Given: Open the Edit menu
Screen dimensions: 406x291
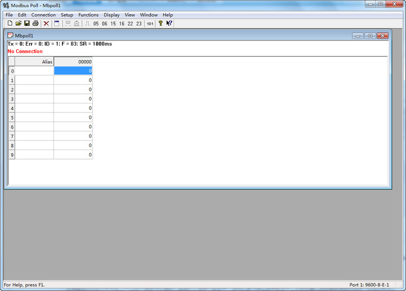Looking at the screenshot, I should click(22, 15).
